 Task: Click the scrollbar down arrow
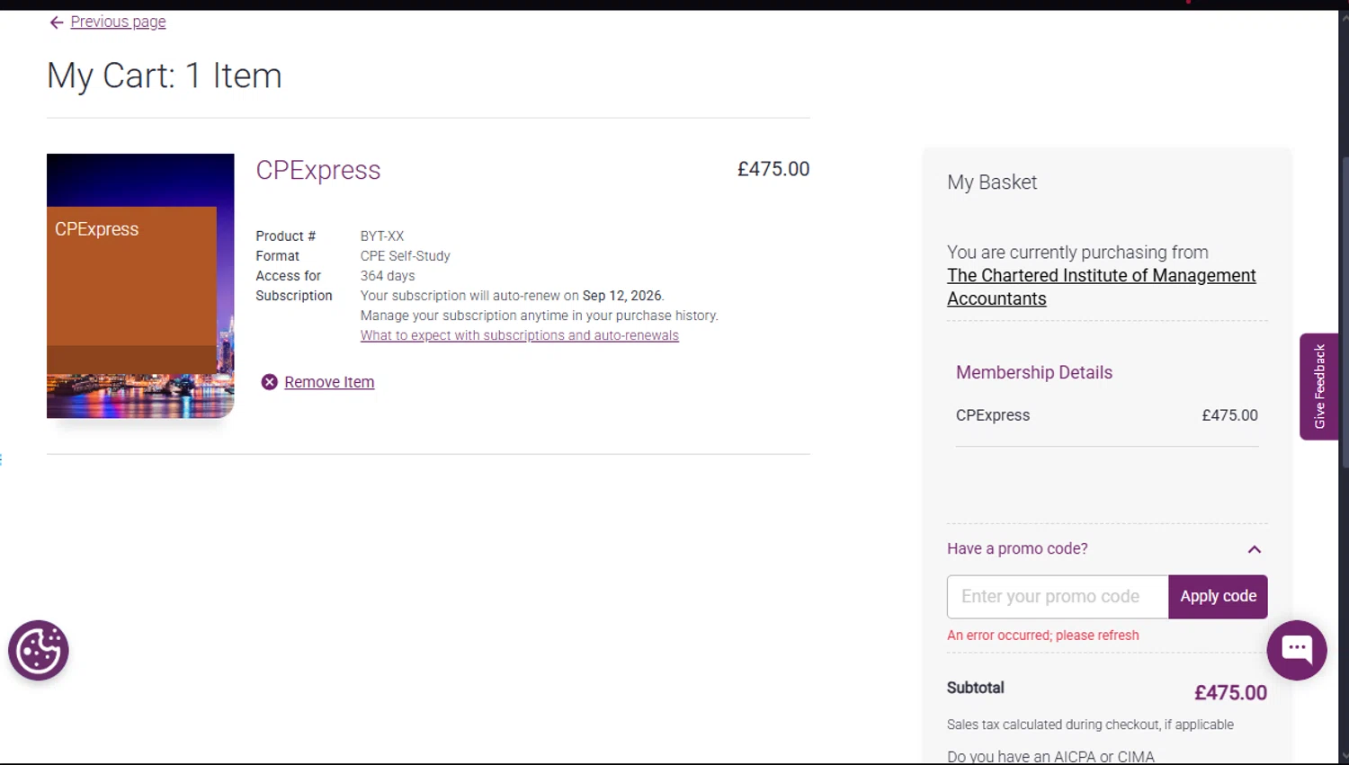click(1344, 756)
